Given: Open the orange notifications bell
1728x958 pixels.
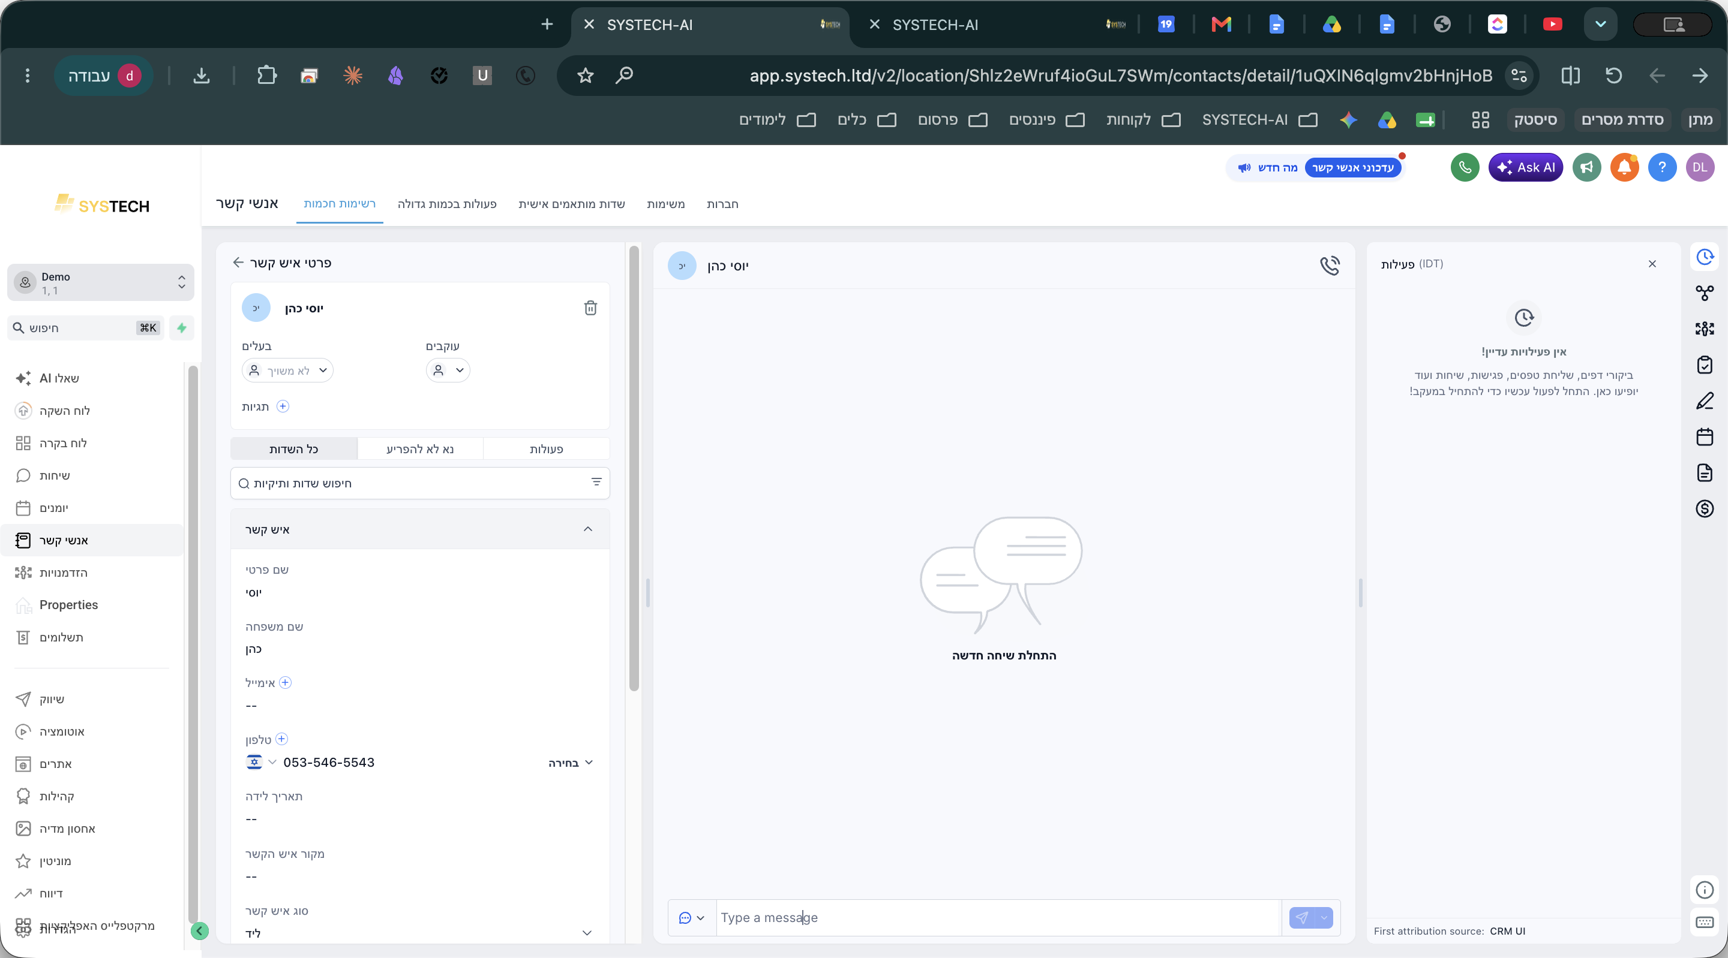Looking at the screenshot, I should pyautogui.click(x=1625, y=167).
